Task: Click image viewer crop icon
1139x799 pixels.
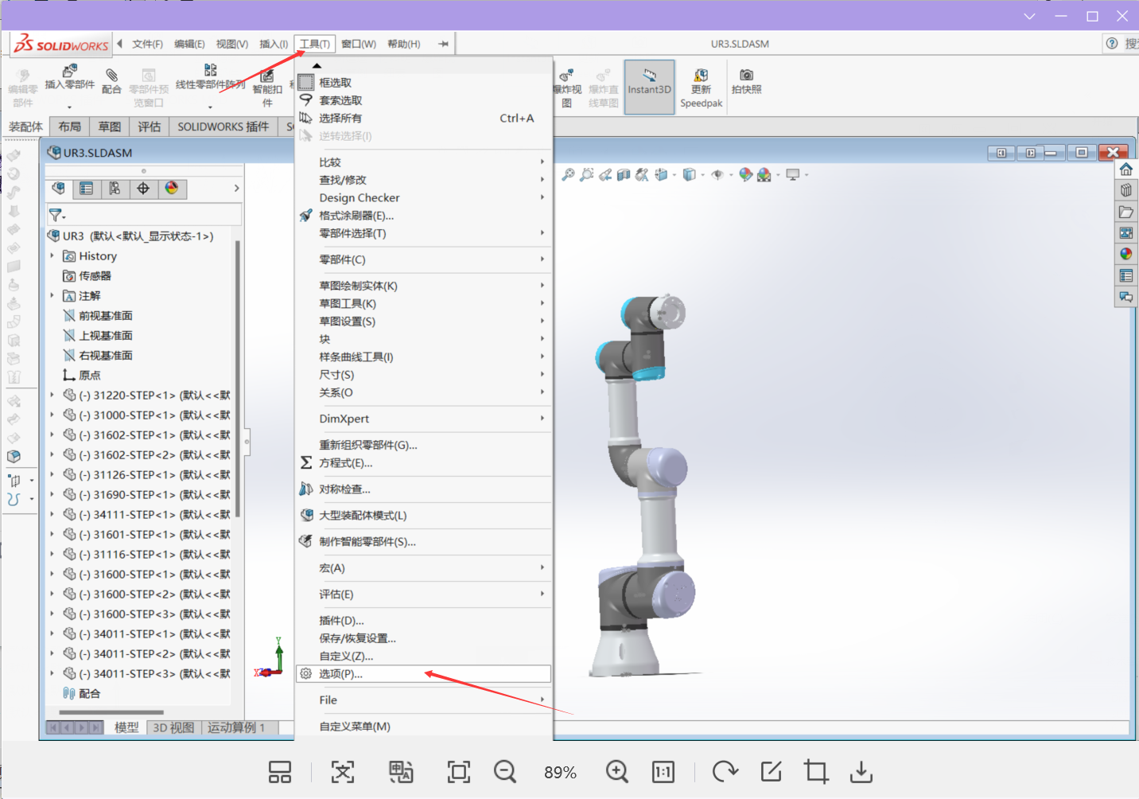Action: (x=815, y=771)
